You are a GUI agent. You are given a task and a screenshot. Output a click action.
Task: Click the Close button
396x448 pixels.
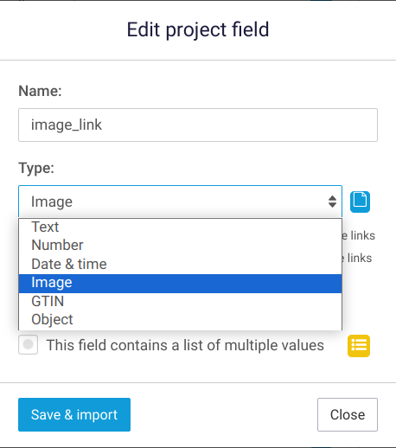click(348, 415)
